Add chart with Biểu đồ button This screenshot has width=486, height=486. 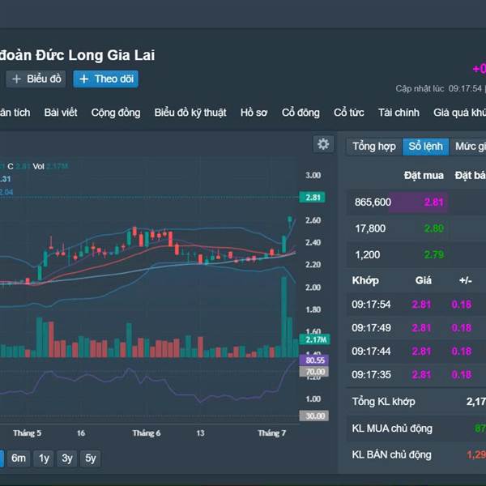[36, 79]
